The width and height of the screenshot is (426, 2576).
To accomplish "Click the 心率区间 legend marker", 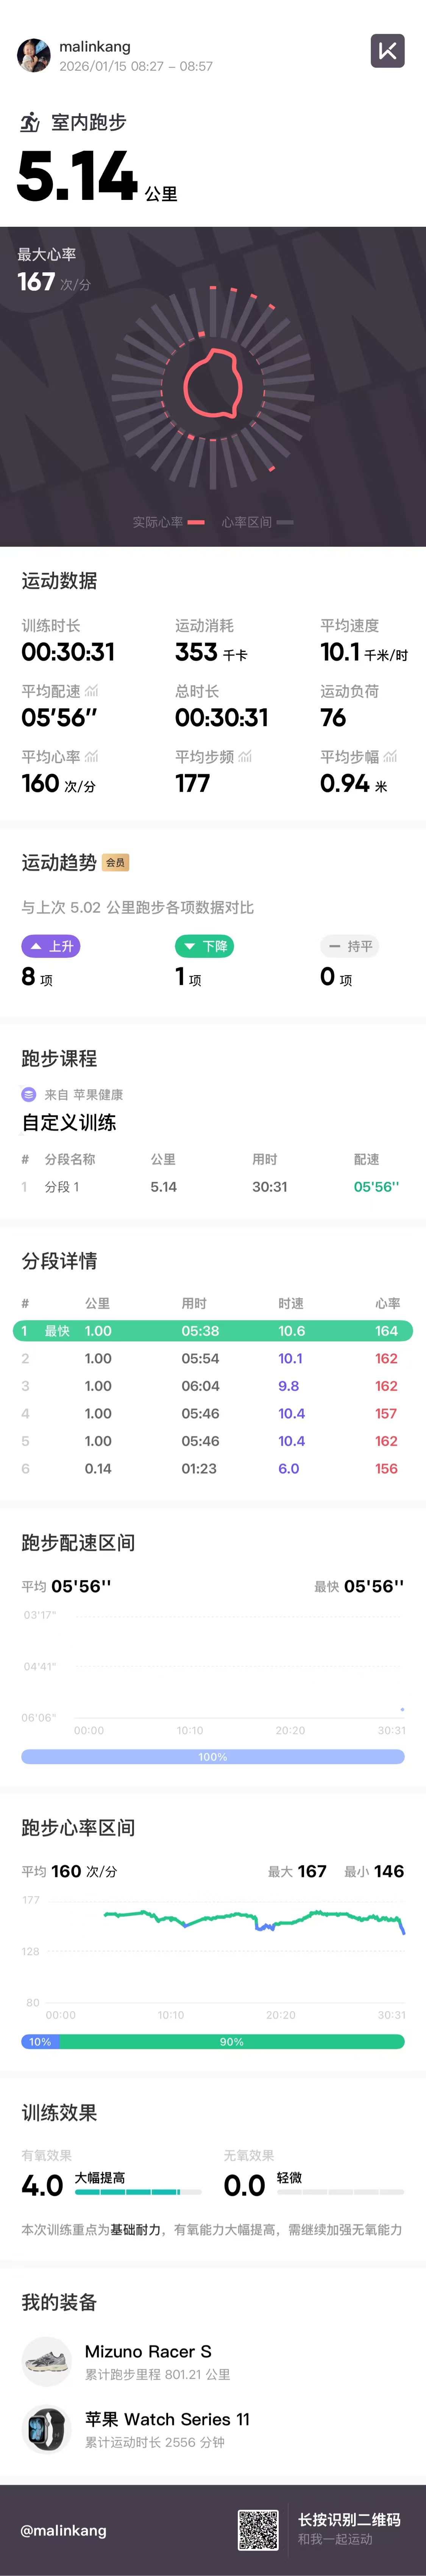I will (285, 522).
